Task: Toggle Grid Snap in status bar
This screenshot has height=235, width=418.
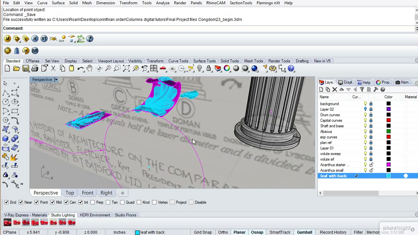Action: tap(203, 232)
